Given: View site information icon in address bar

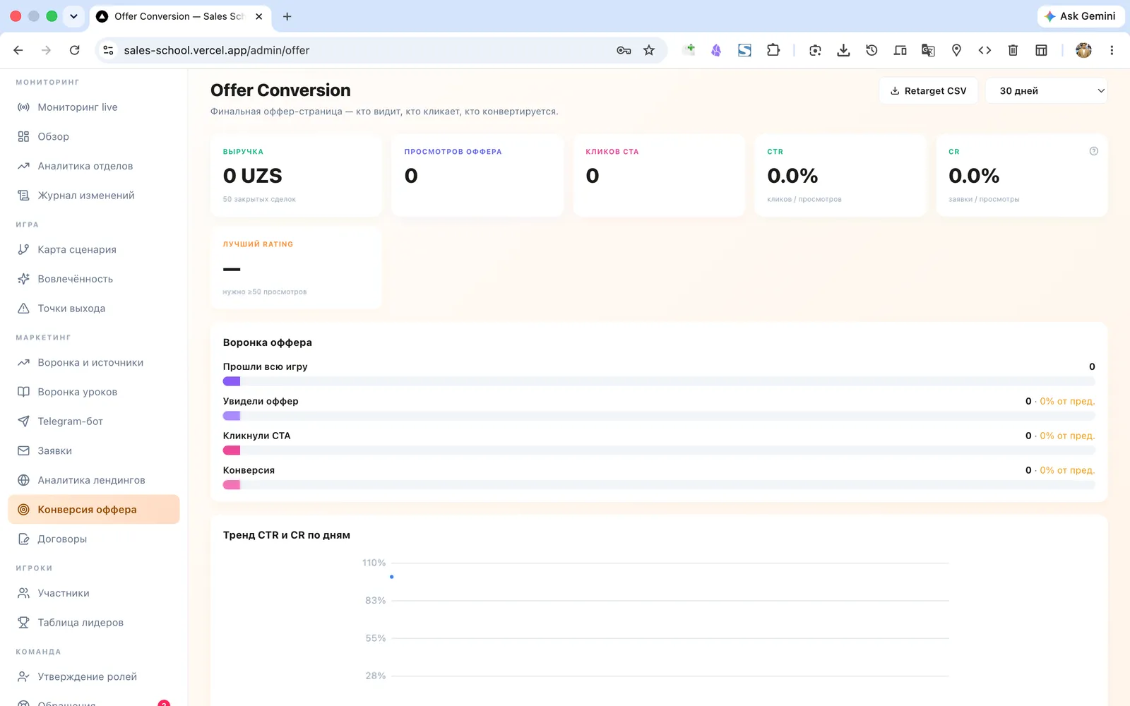Looking at the screenshot, I should coord(108,50).
